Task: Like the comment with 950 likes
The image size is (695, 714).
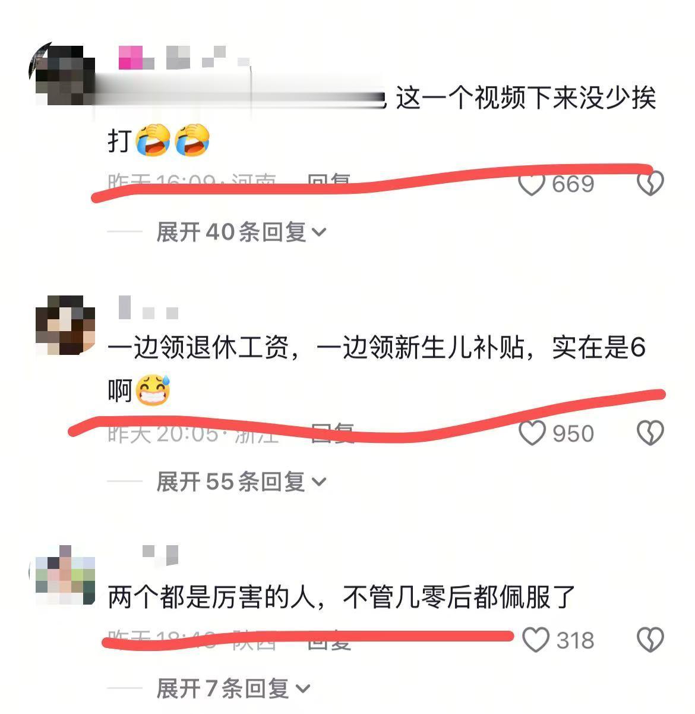Action: click(x=532, y=433)
